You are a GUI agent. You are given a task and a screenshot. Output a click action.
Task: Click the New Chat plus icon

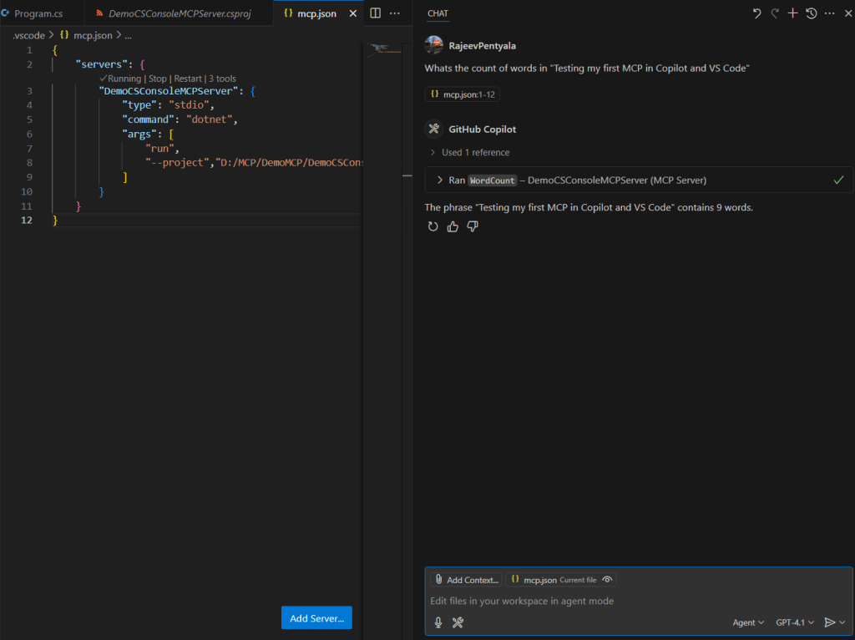pos(793,13)
